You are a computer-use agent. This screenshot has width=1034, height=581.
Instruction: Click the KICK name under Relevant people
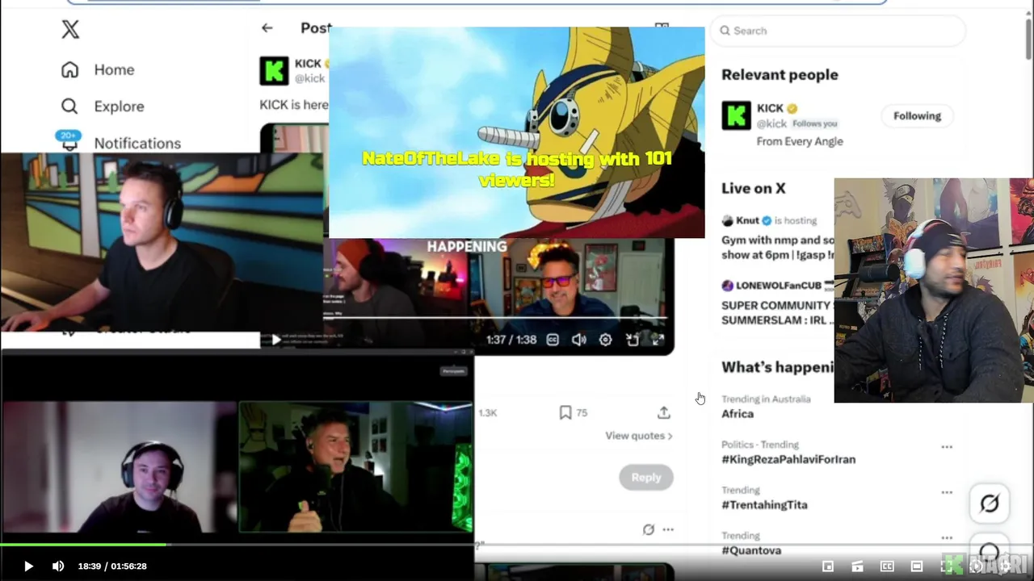pos(770,108)
